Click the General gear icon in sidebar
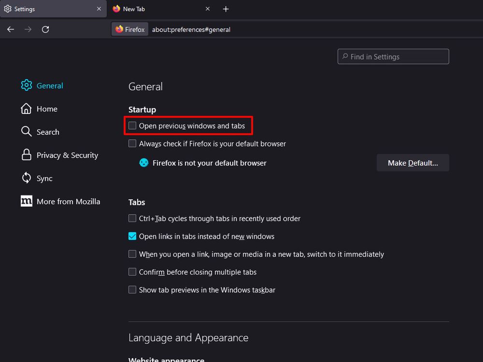 tap(26, 85)
